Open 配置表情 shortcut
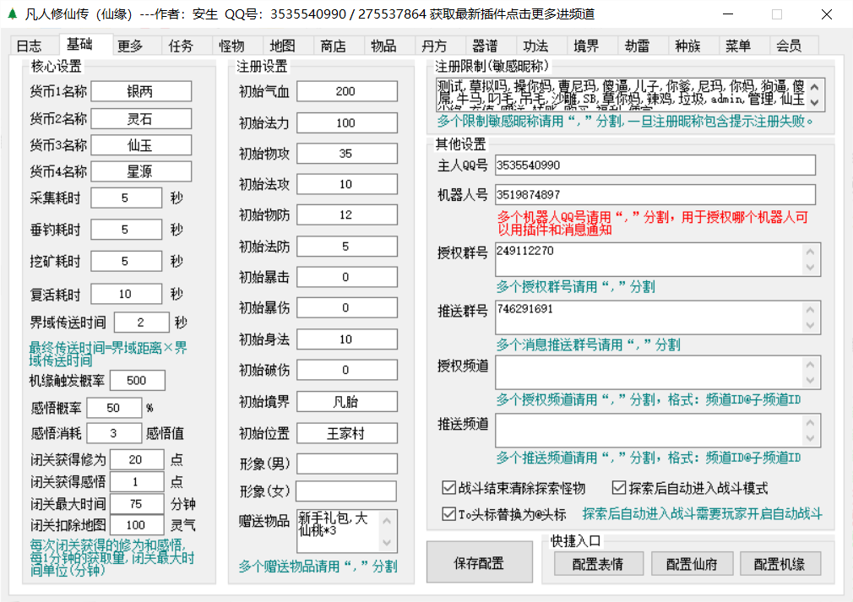The height and width of the screenshot is (602, 853). 599,564
